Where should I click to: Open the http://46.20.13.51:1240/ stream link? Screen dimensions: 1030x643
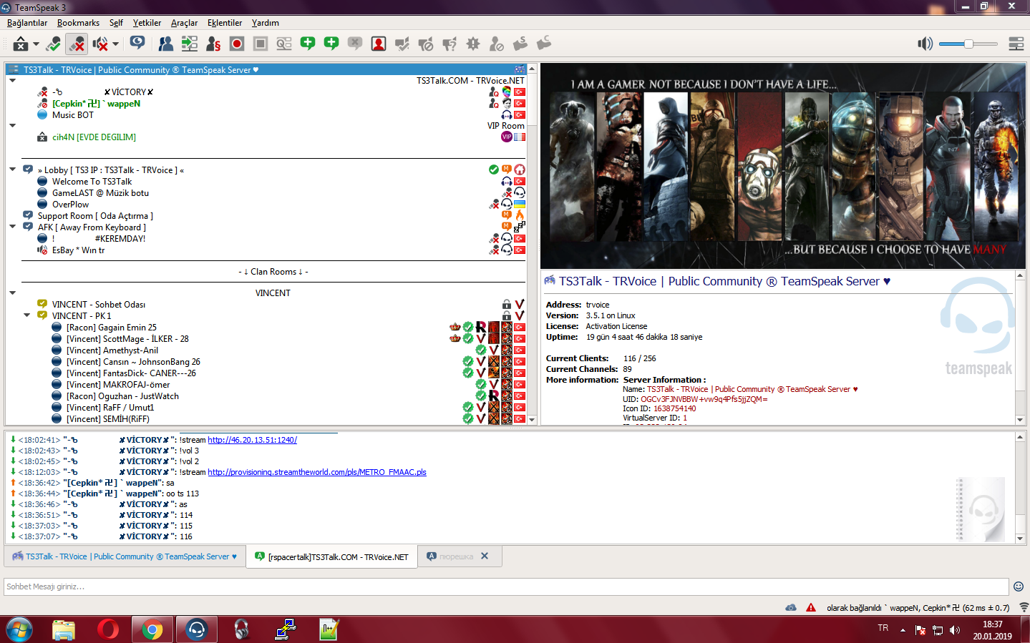click(252, 440)
